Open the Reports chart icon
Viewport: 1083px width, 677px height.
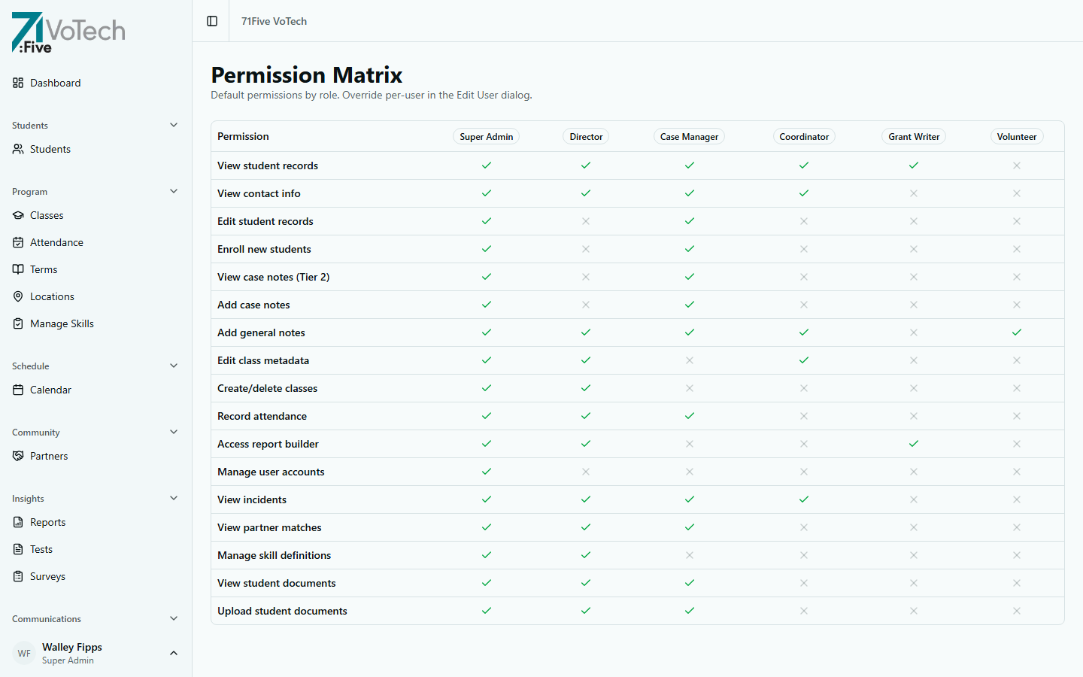pyautogui.click(x=17, y=522)
